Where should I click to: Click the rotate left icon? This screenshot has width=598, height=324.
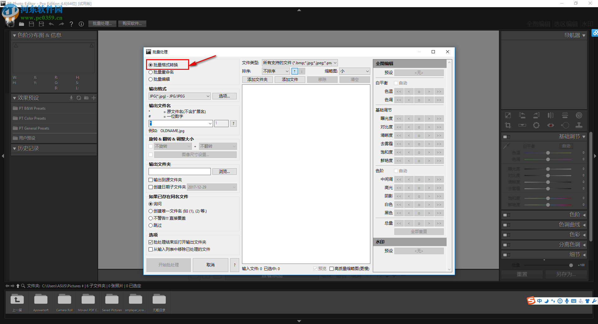(x=522, y=115)
